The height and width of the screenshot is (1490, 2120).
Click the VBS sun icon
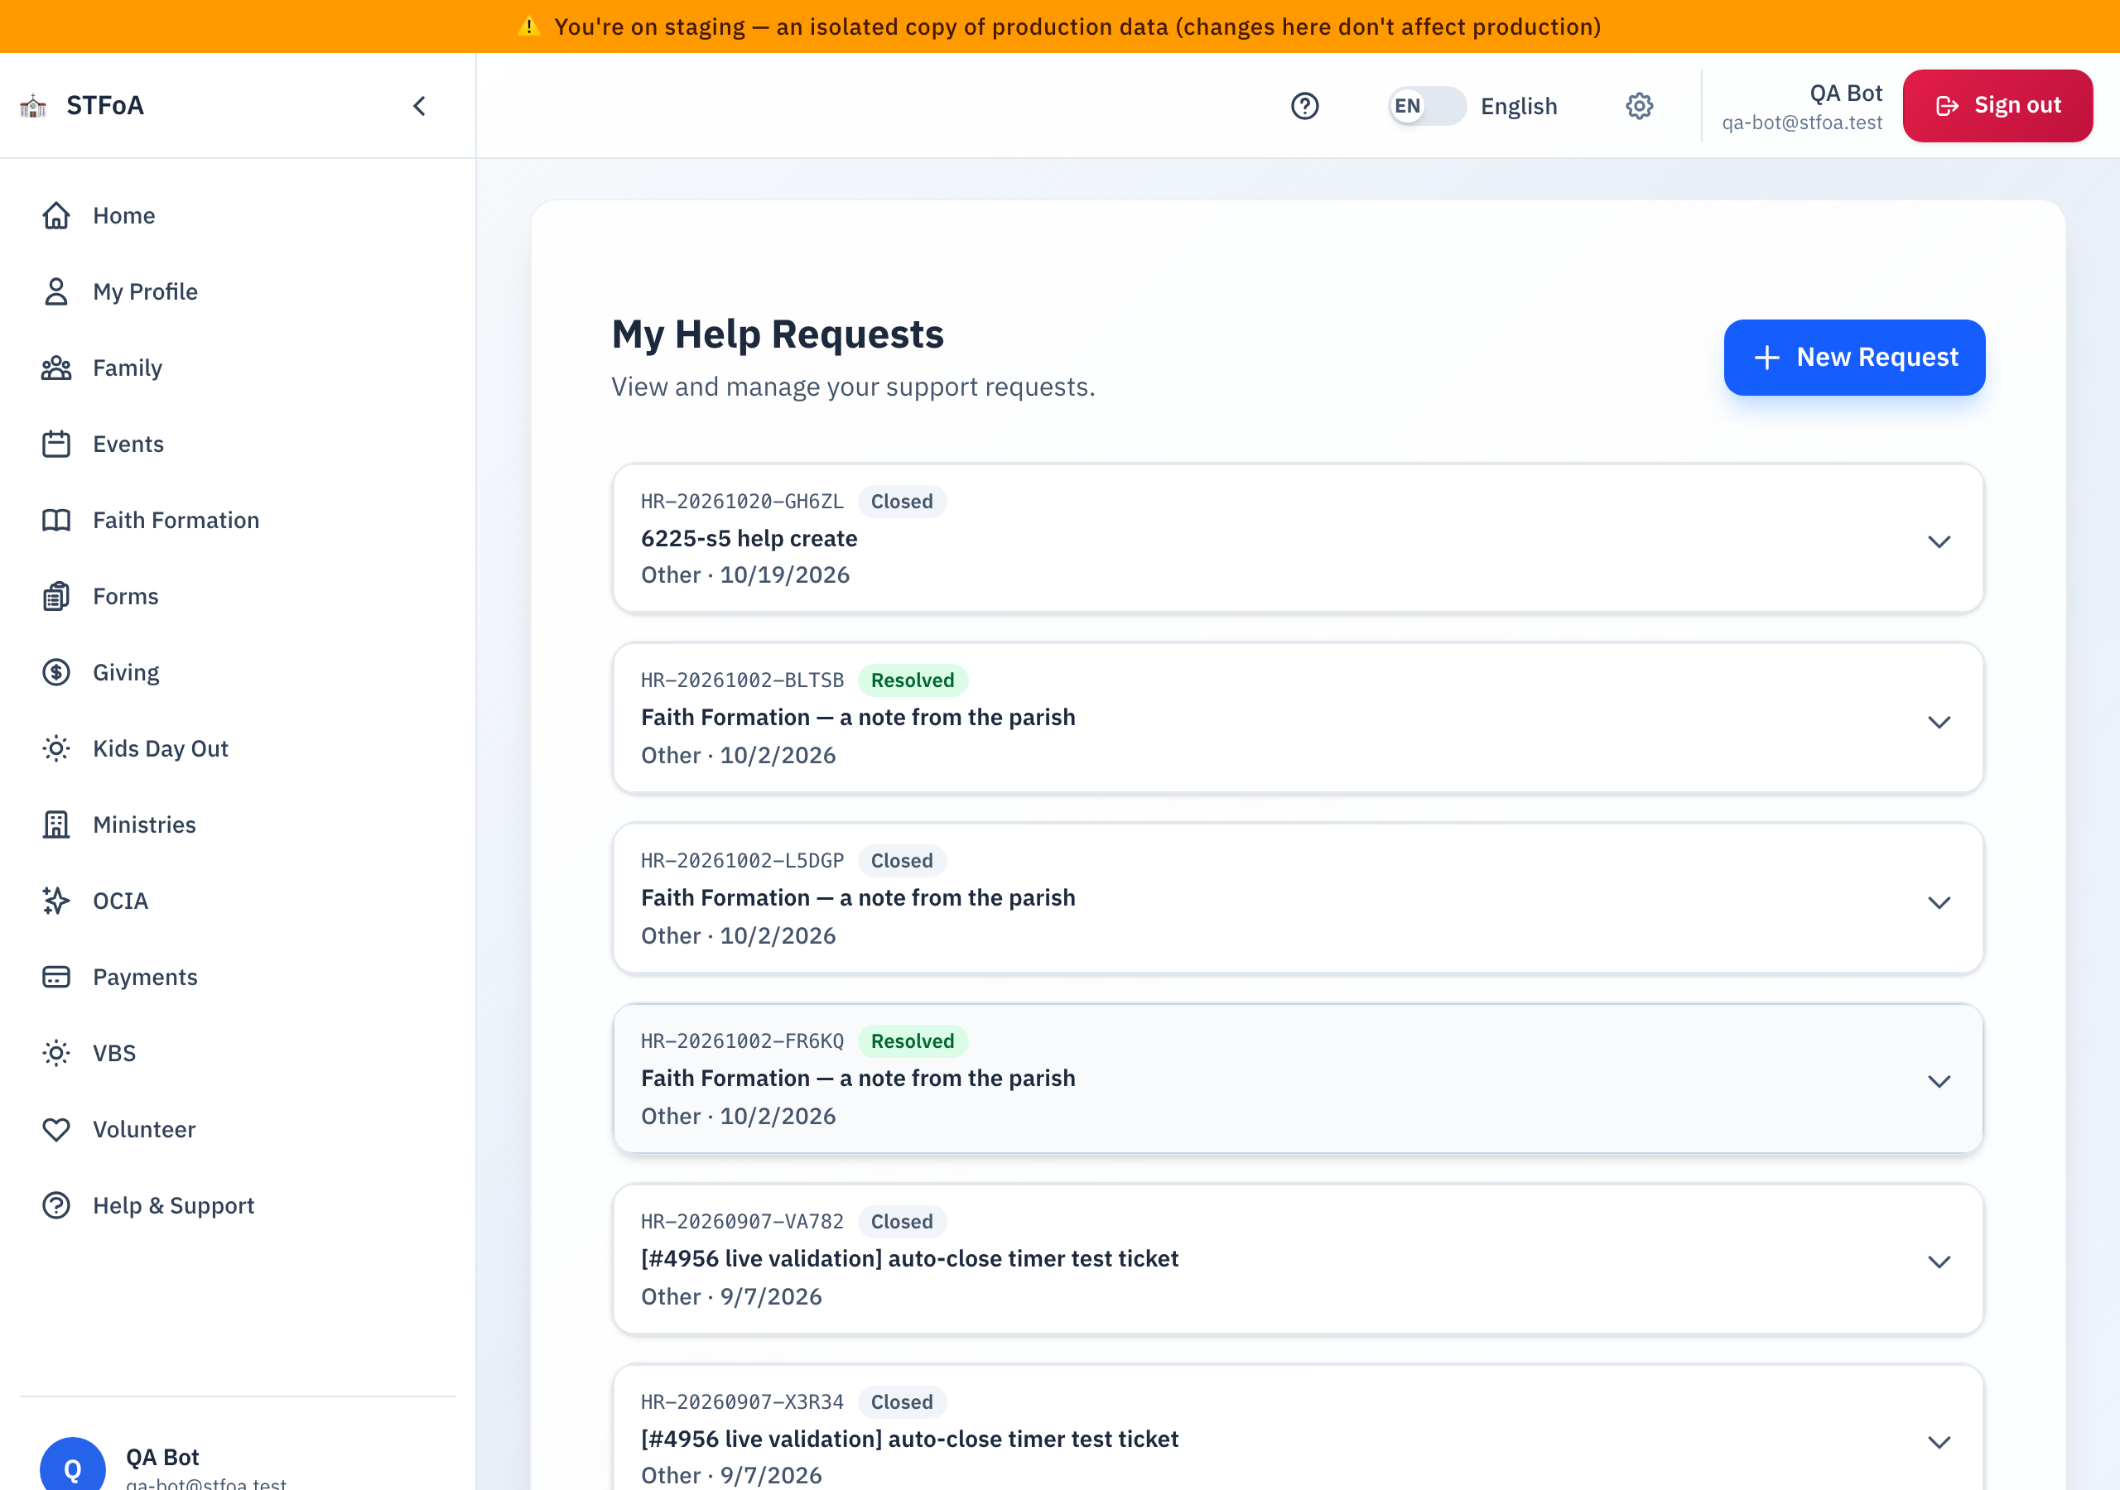(56, 1053)
